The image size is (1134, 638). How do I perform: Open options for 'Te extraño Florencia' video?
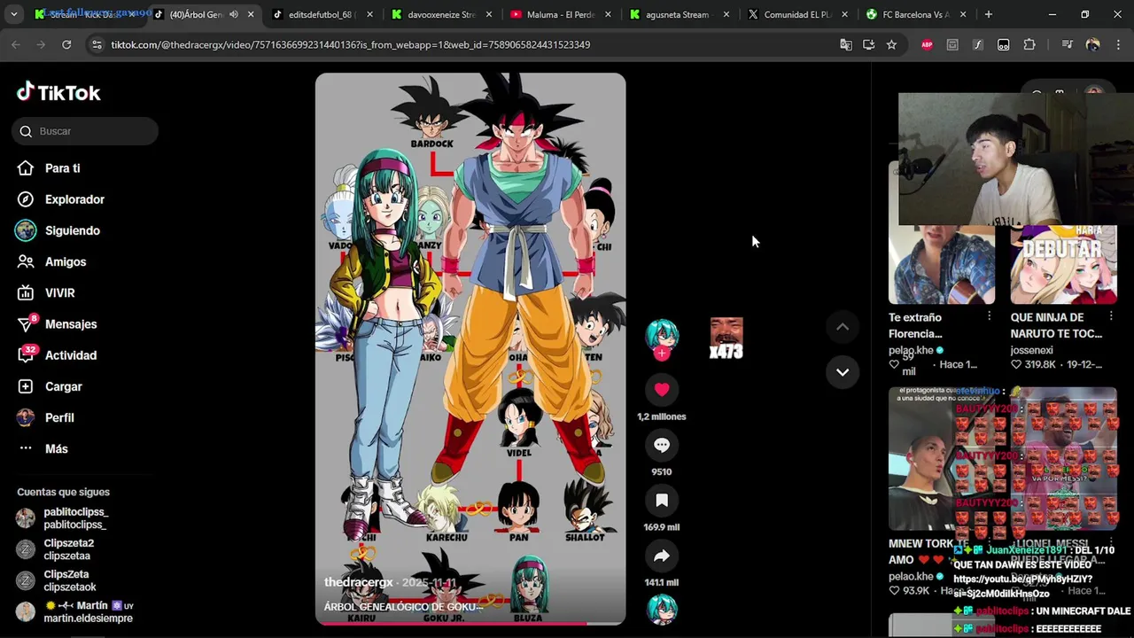pos(989,316)
